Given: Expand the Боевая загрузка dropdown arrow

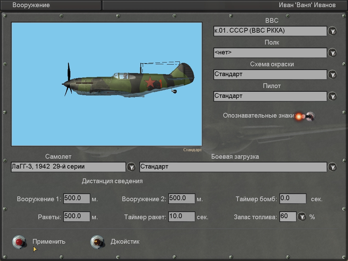Looking at the screenshot, I should tap(332, 167).
